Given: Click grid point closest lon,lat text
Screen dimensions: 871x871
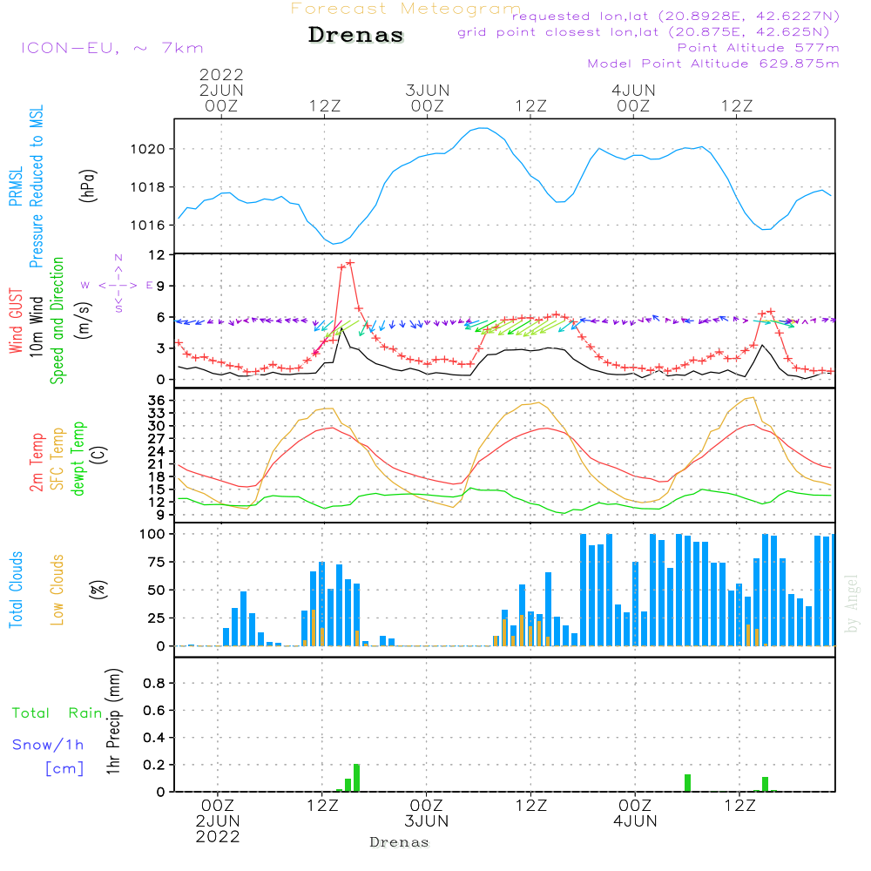Looking at the screenshot, I should [x=644, y=31].
